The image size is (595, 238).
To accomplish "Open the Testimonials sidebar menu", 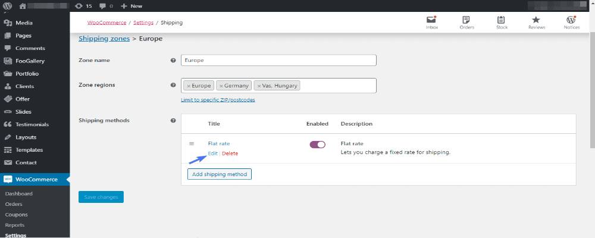I will (x=32, y=124).
